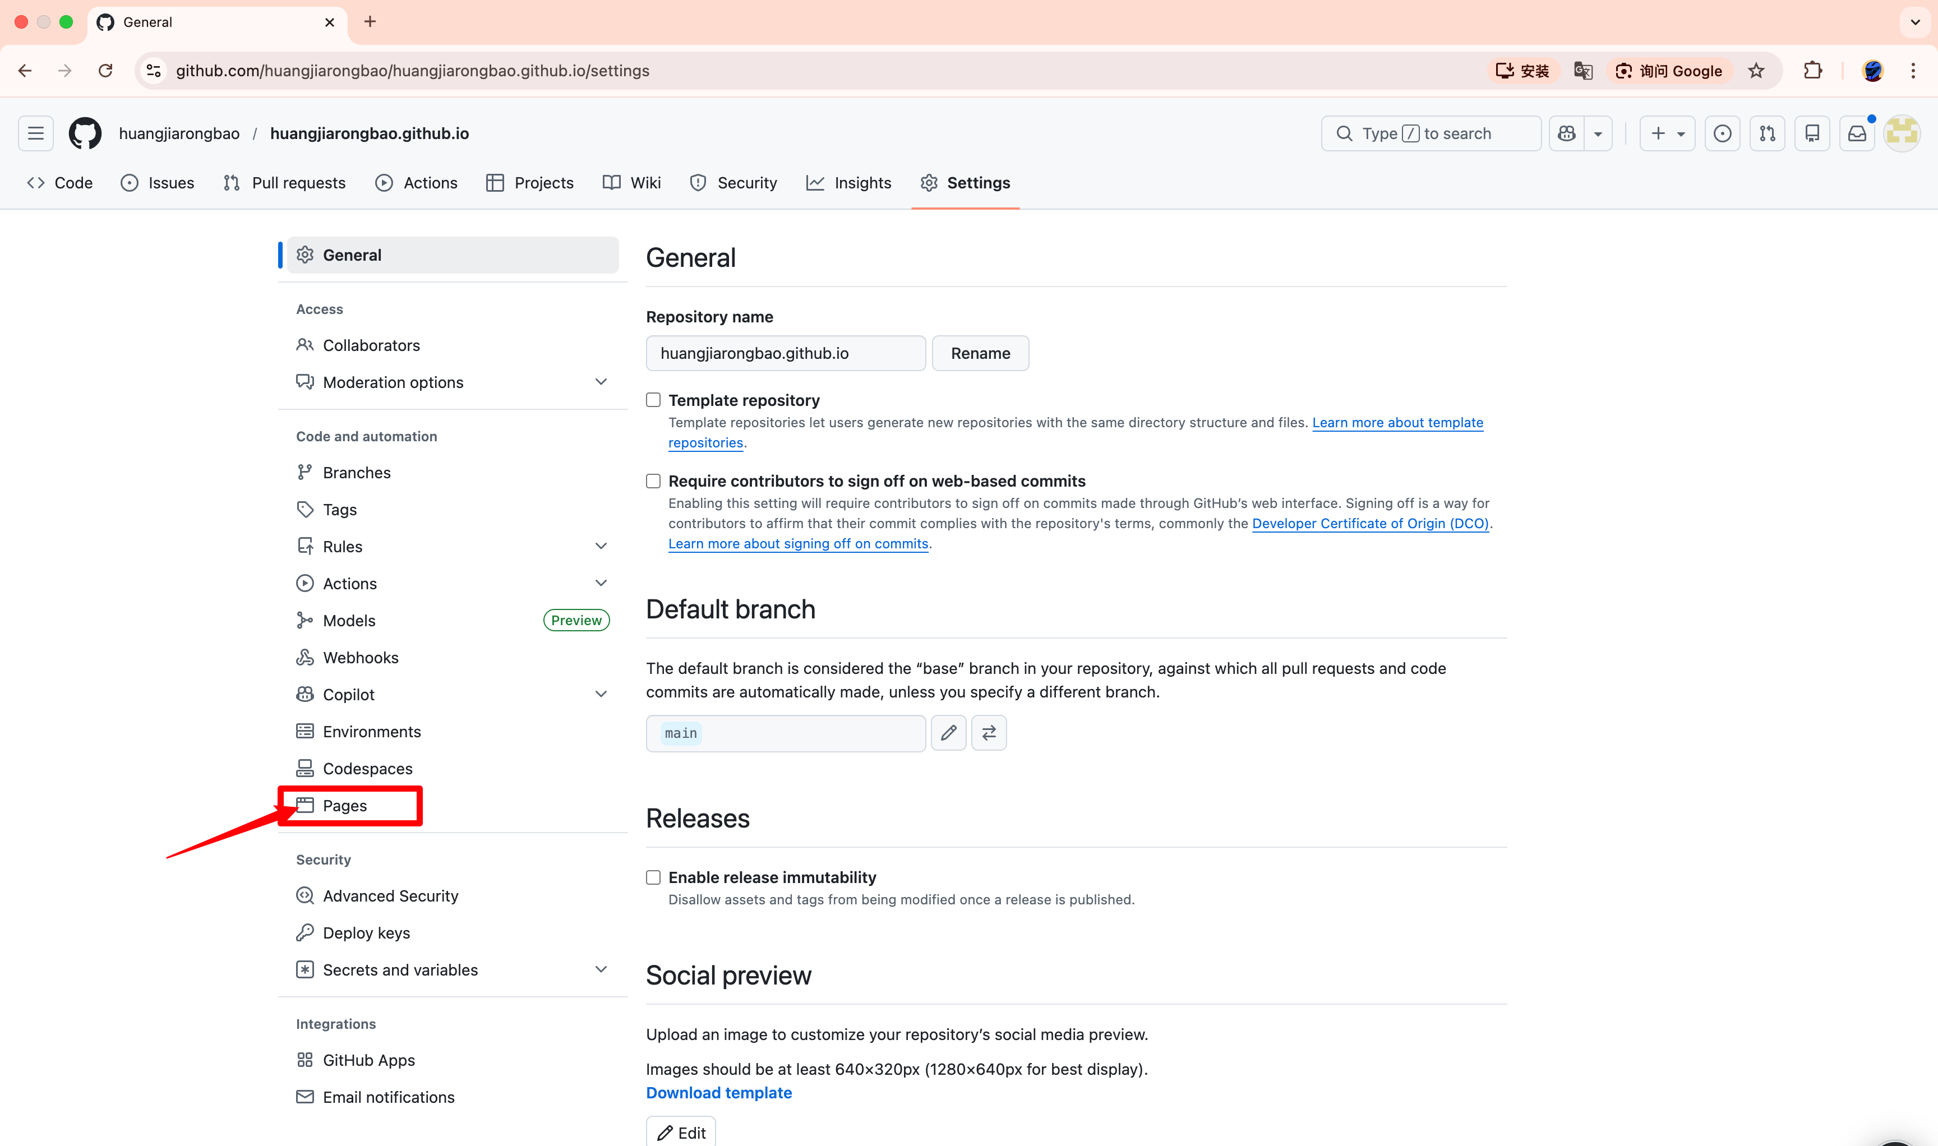This screenshot has height=1146, width=1938.
Task: Open the Chrome profile avatar
Action: pos(1873,71)
